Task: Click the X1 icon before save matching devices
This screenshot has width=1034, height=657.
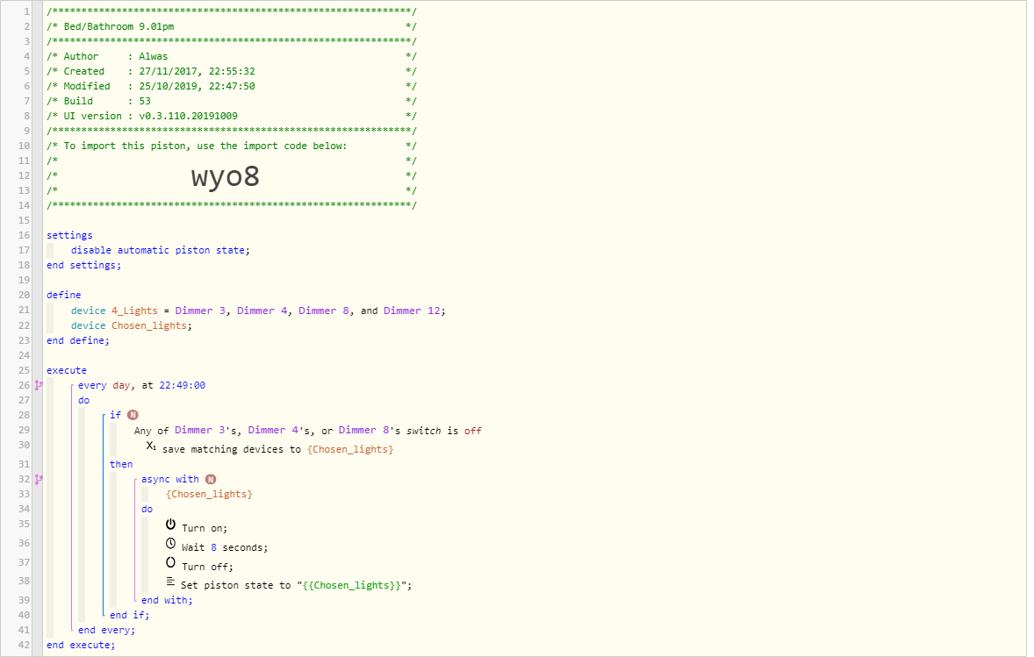Action: pos(152,447)
